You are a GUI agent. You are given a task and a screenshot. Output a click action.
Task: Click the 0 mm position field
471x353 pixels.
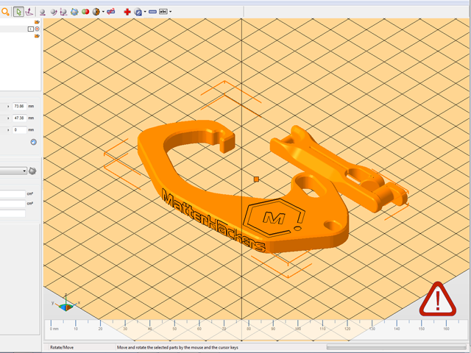20,130
